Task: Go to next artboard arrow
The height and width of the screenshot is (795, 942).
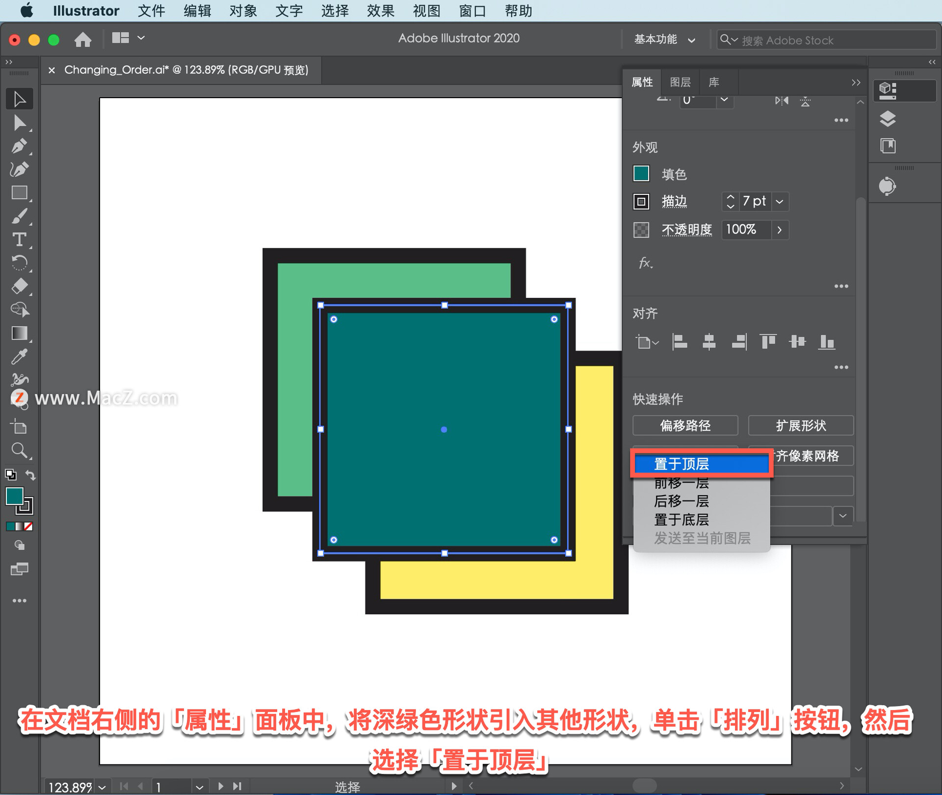Action: pos(220,786)
